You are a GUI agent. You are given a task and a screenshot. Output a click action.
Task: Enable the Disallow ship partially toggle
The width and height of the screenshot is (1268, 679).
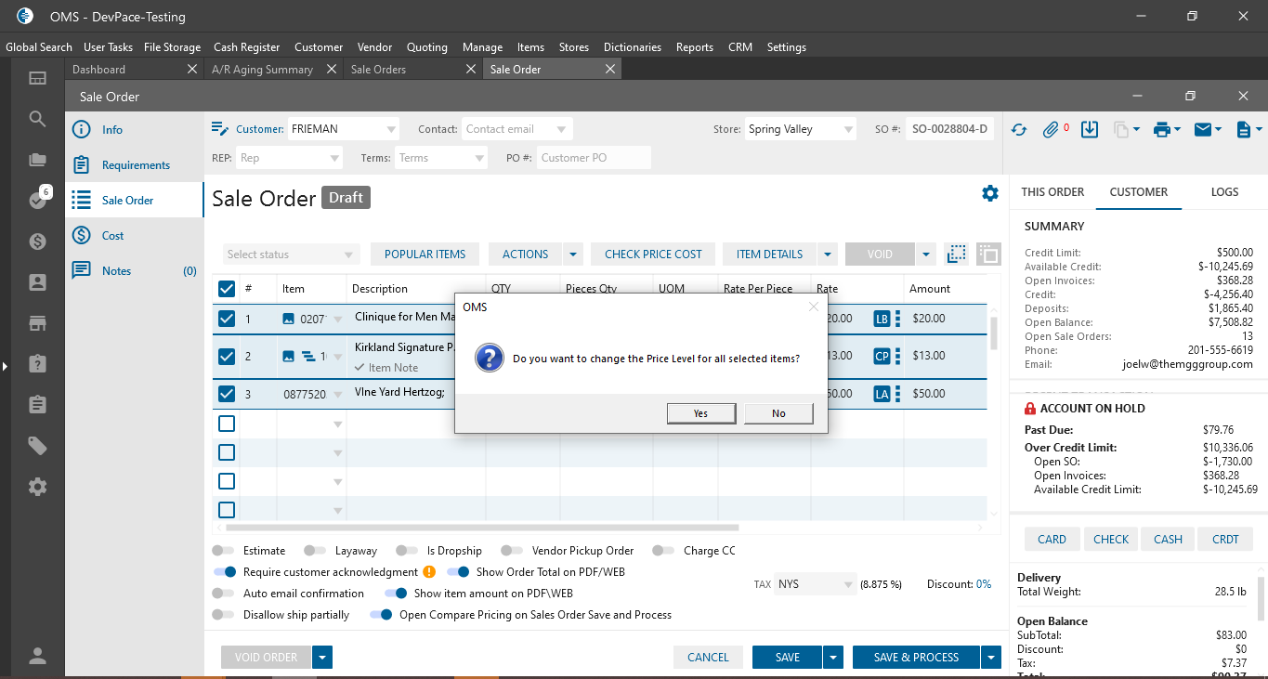(223, 615)
